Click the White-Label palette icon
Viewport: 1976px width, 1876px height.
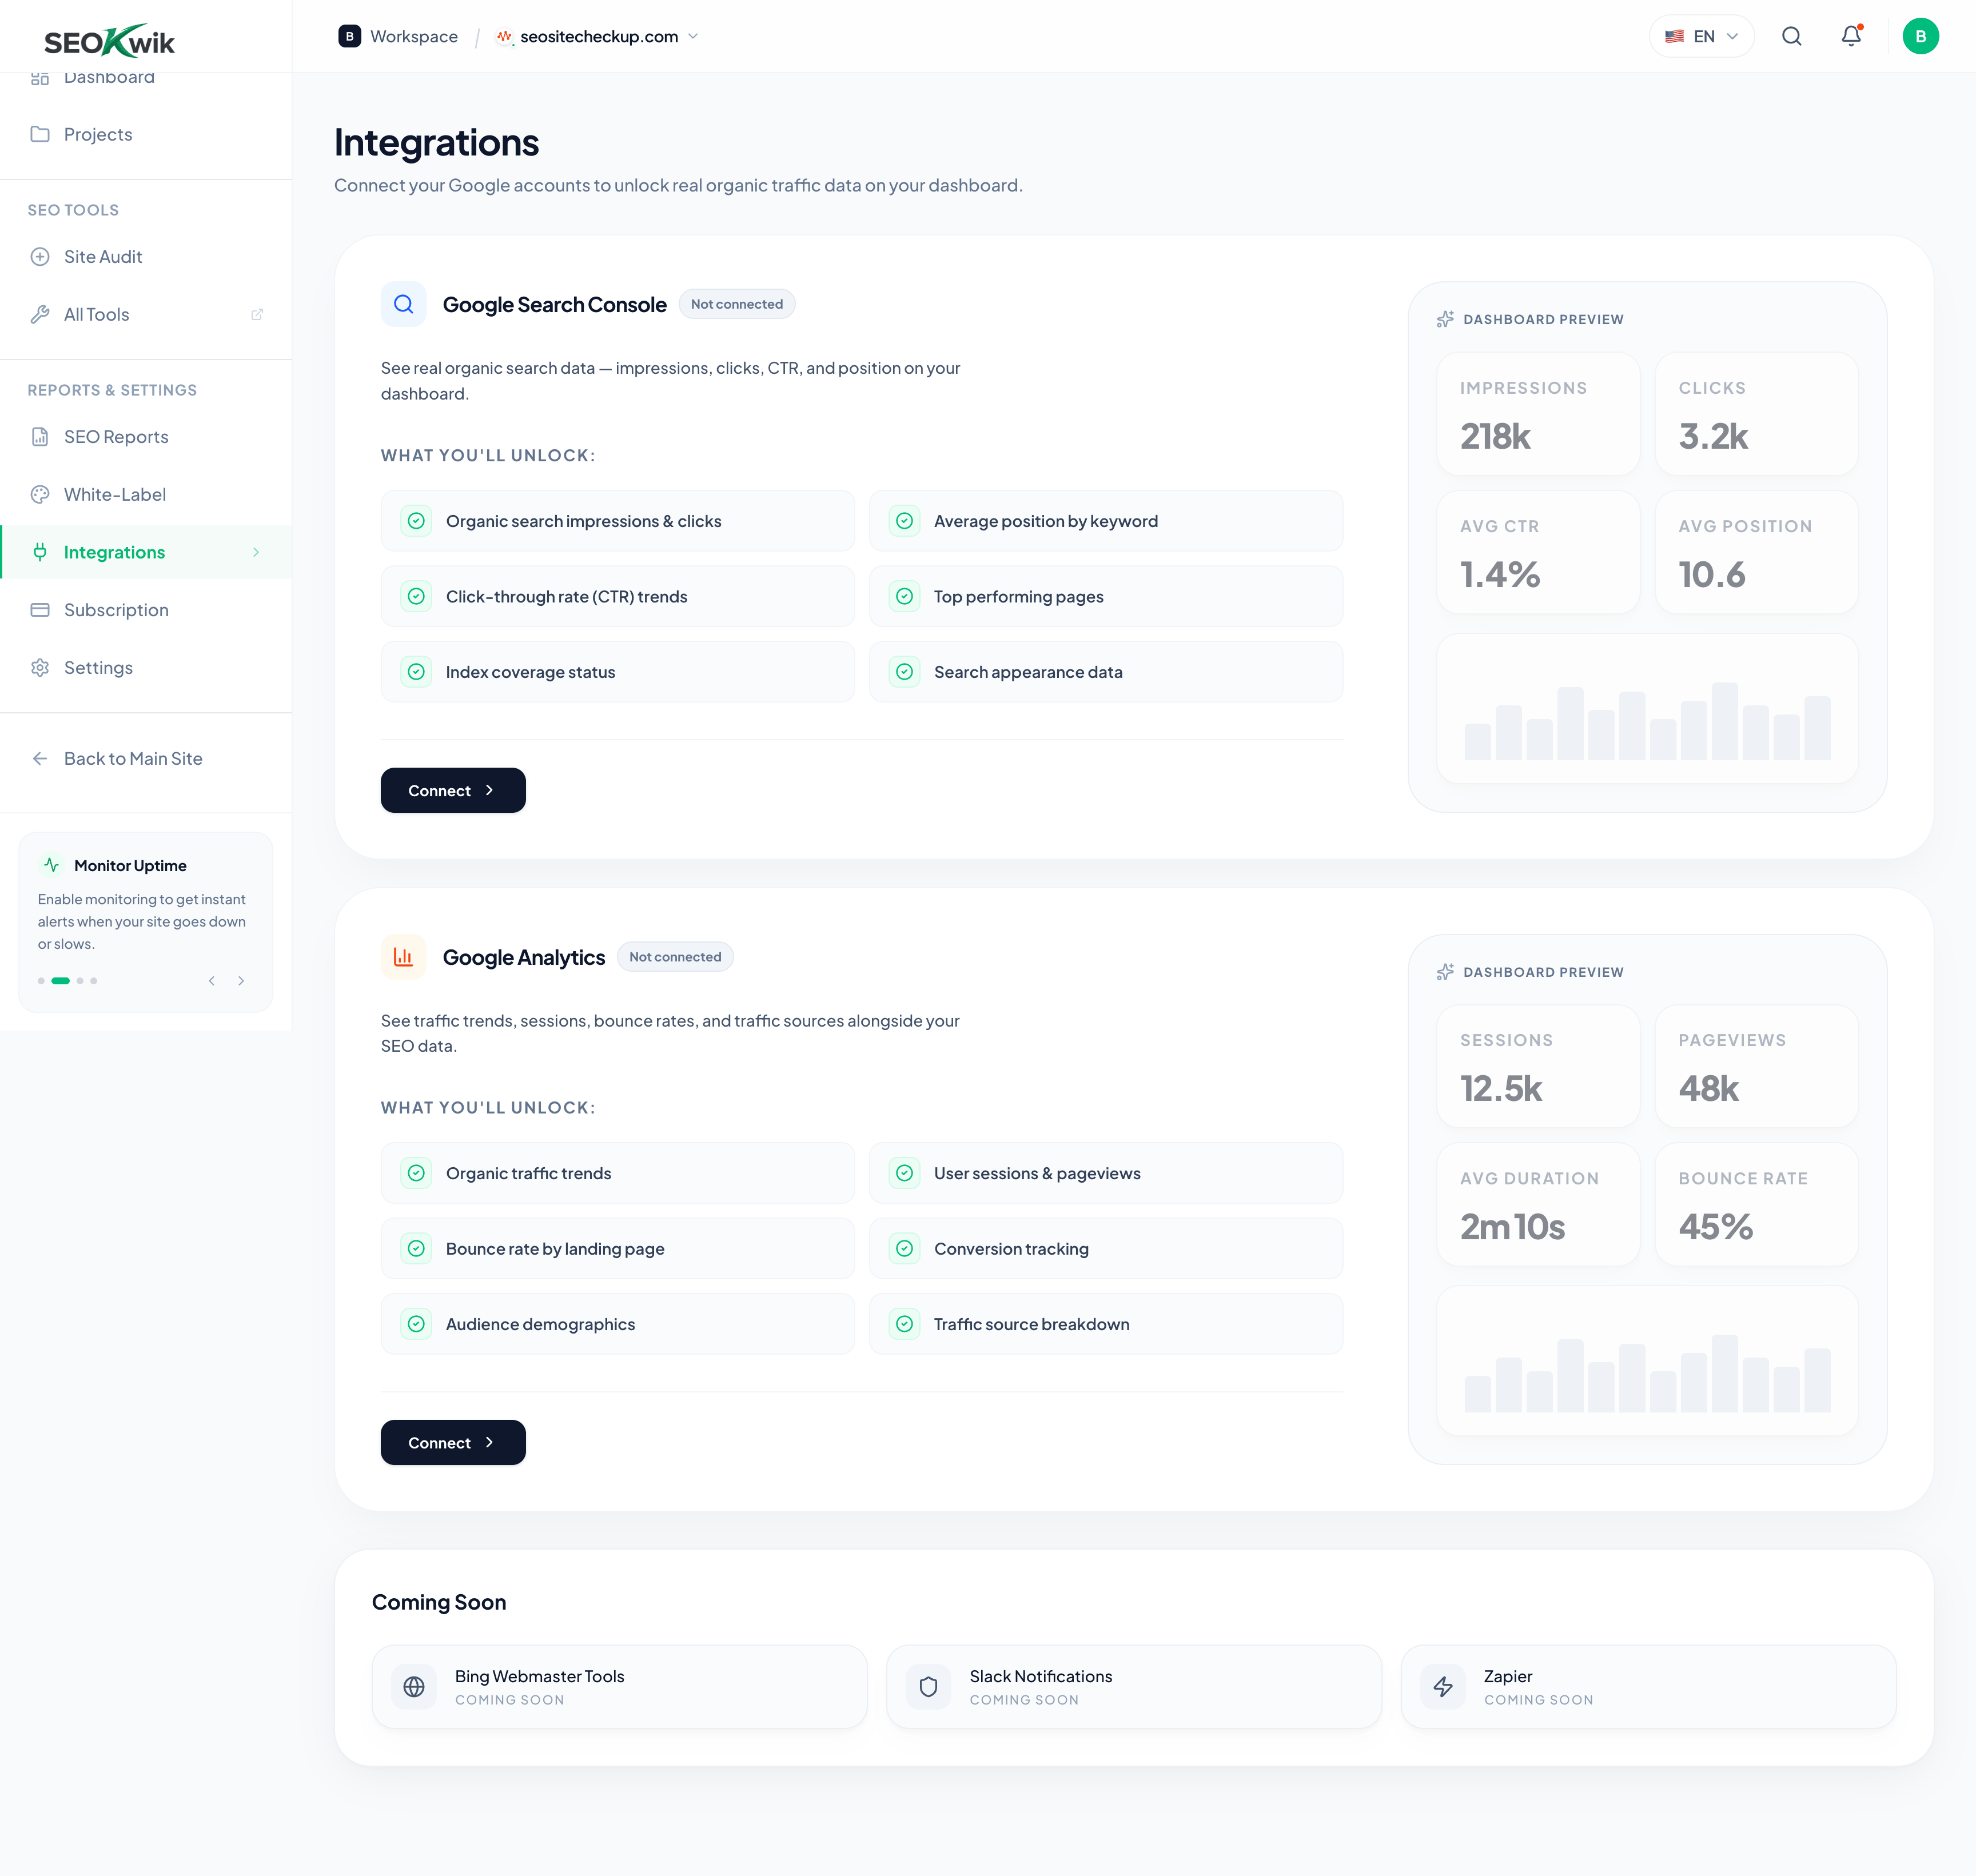click(x=40, y=494)
